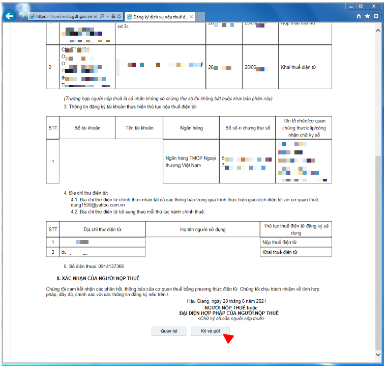Click email text dung1590@yahoo.com.vn
387x369 pixels.
click(x=98, y=205)
